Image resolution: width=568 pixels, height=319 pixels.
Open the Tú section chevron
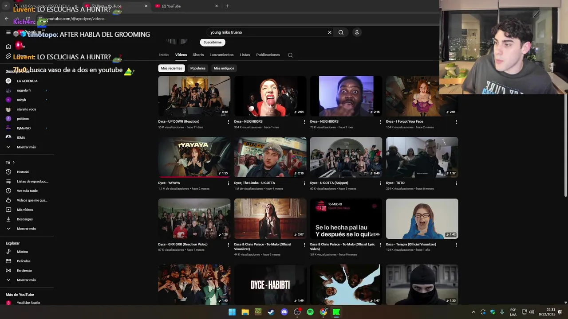(14, 163)
